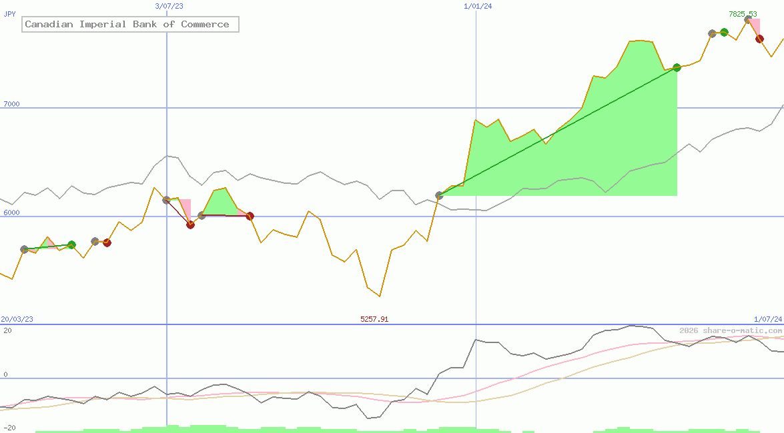The height and width of the screenshot is (433, 784).
Task: Select the 1/01/24 date label
Action: click(x=478, y=6)
